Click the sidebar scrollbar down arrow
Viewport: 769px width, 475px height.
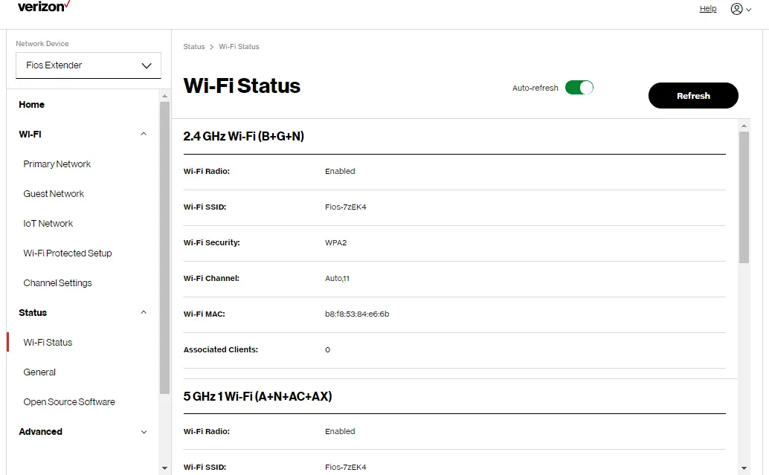pos(164,468)
